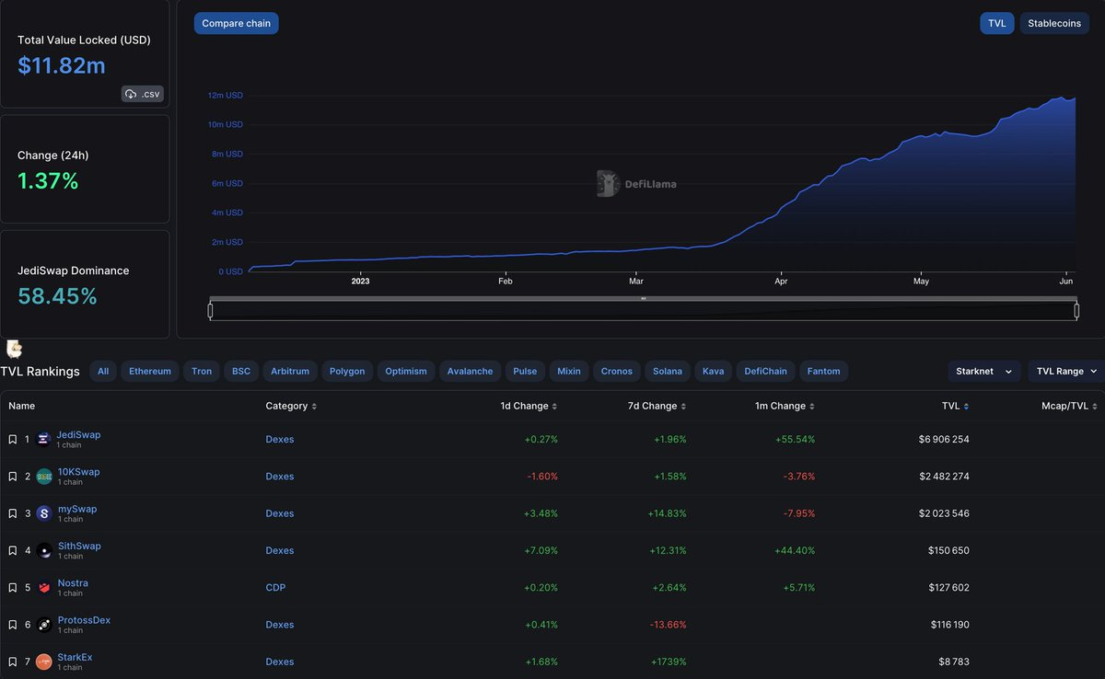Screen dimensions: 1105x679
Task: Sort rankings by the TVL column header
Action: pos(955,405)
